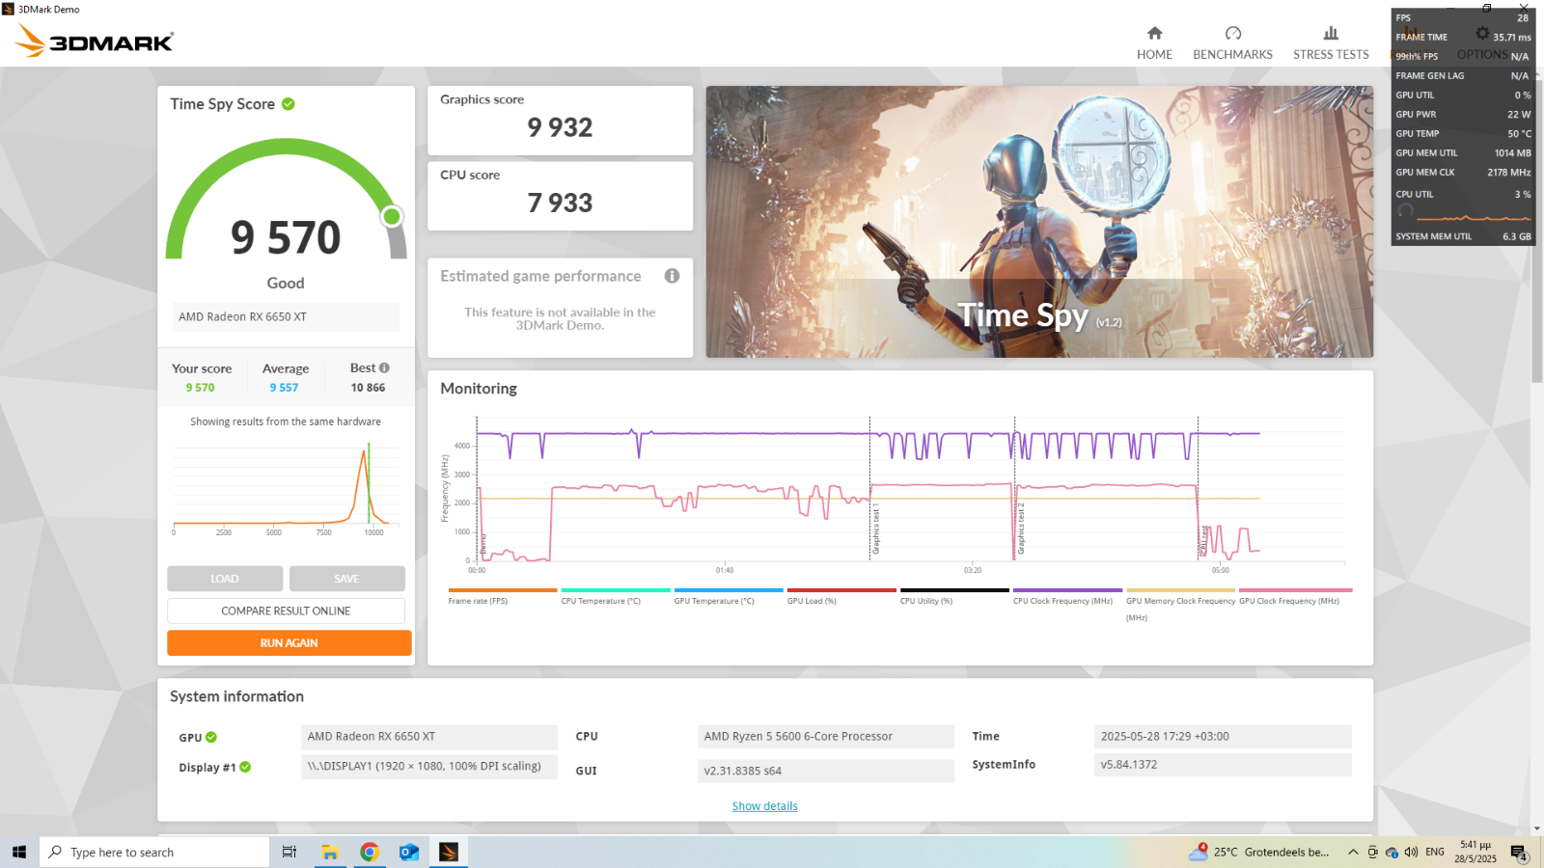Viewport: 1544px width, 868px height.
Task: Click Time Spy Score green checkmark
Action: (289, 104)
